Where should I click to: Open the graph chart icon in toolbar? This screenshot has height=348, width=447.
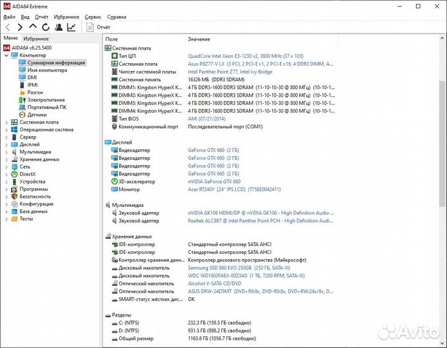(x=71, y=27)
